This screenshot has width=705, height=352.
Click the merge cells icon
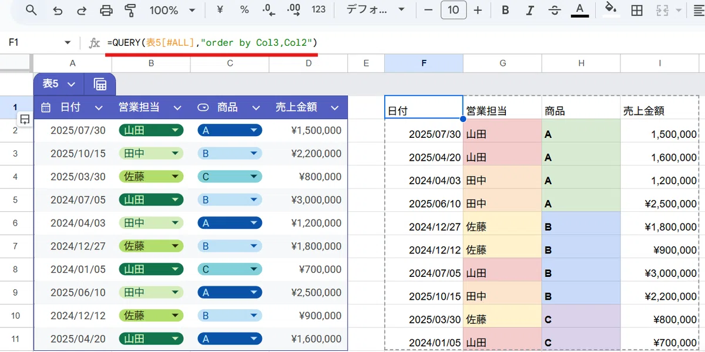click(663, 11)
